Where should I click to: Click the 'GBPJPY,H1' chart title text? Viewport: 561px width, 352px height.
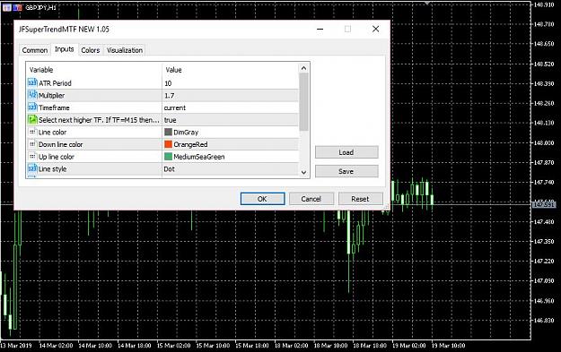pyautogui.click(x=40, y=7)
